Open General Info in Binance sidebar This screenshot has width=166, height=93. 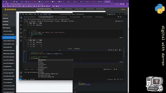coord(5,25)
